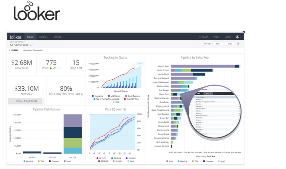Click the Run button

(x=218, y=44)
